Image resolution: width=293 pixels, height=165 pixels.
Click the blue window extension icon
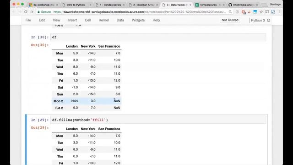[x=255, y=12]
